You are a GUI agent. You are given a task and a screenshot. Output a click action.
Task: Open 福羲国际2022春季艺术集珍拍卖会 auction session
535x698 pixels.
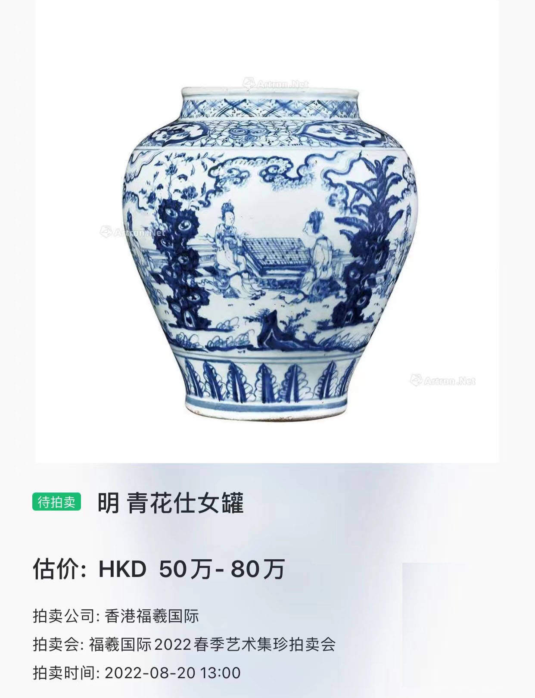[x=212, y=645]
